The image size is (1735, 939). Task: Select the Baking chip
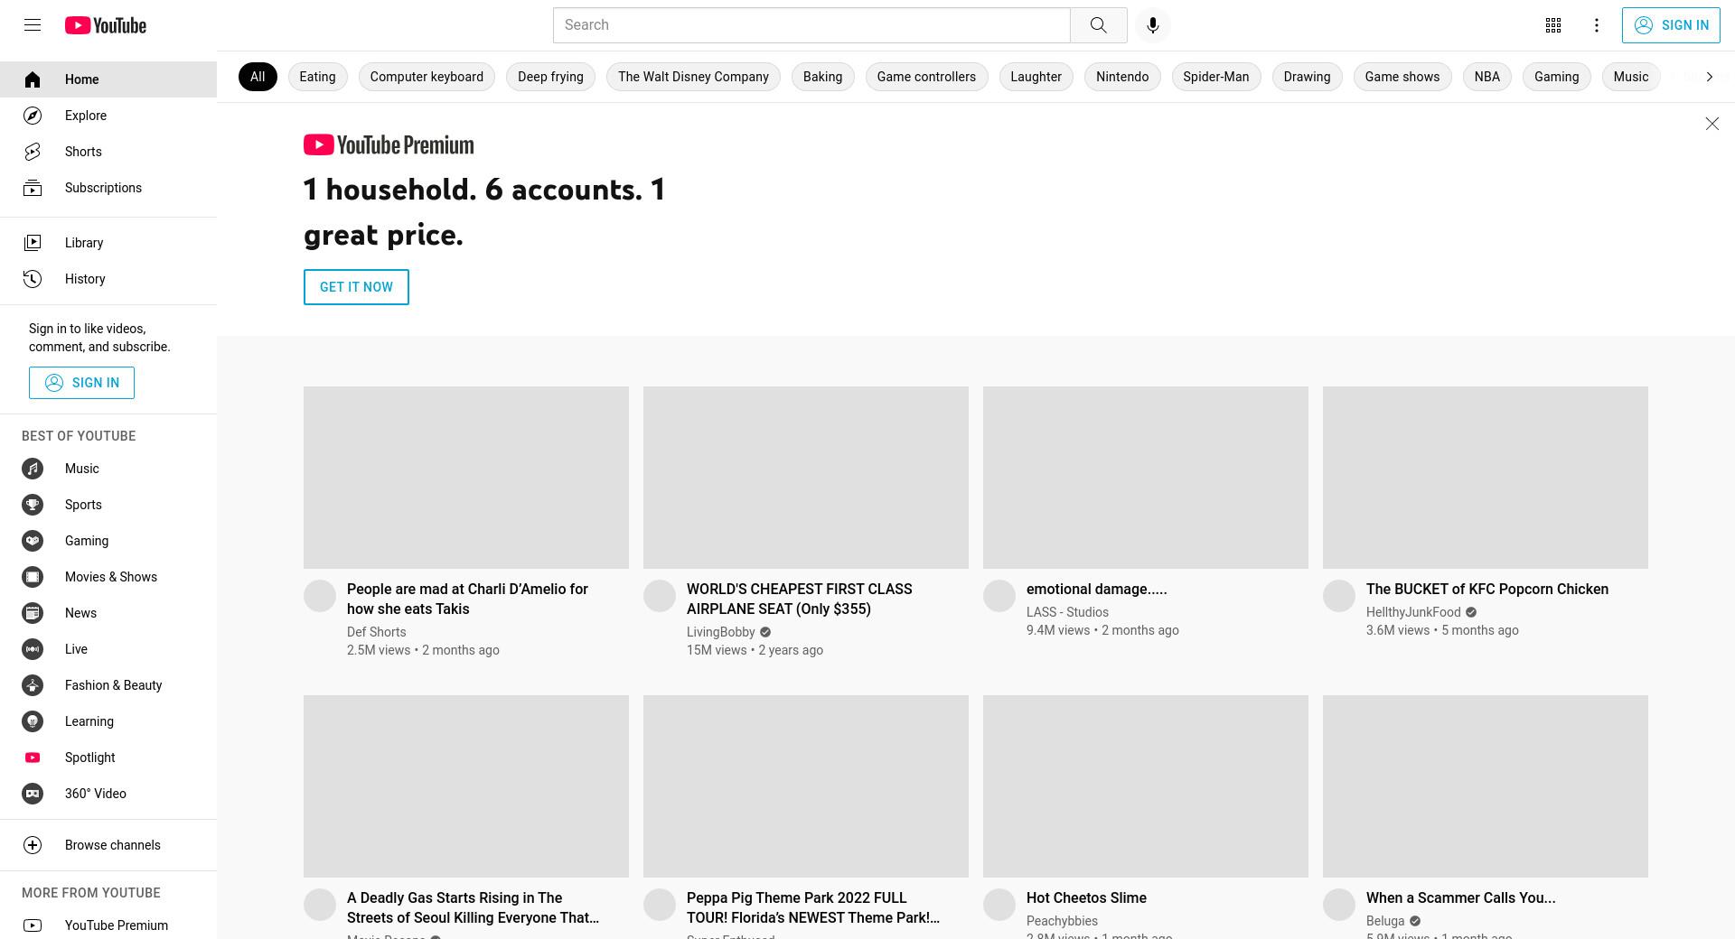click(822, 77)
